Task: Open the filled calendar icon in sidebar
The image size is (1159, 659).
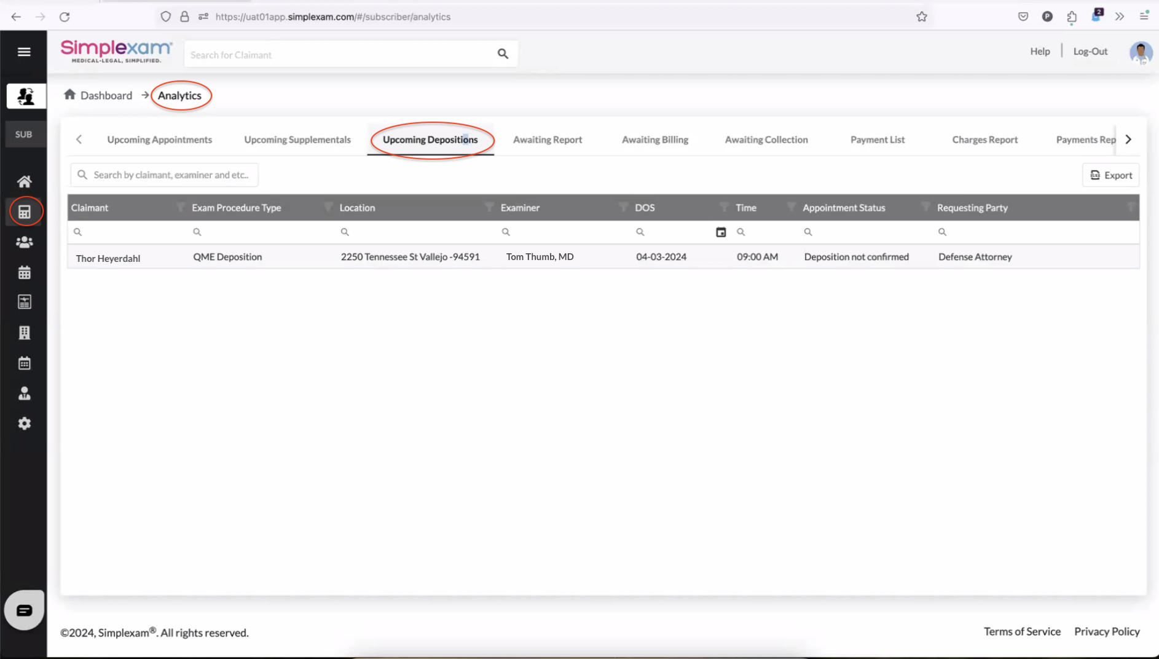Action: 25,272
